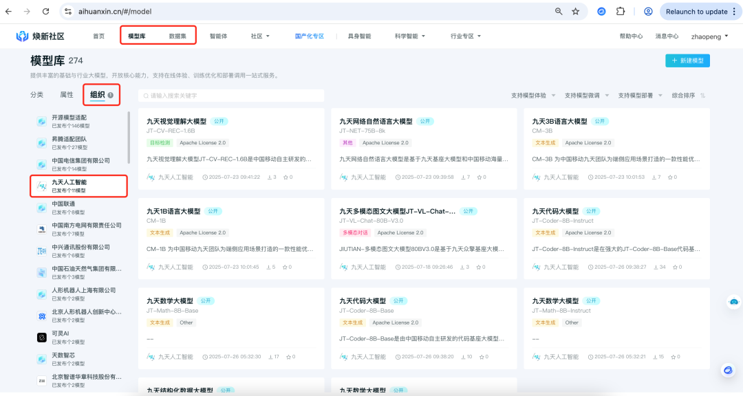This screenshot has width=743, height=396.
Task: Expand the 行业专区 navigation dropdown
Action: pos(466,36)
